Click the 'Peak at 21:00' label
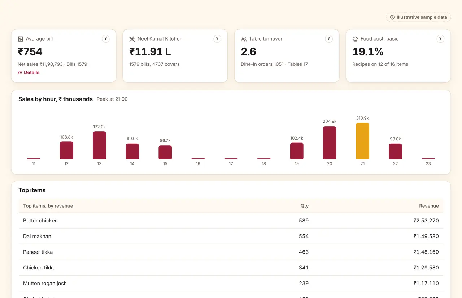Image resolution: width=462 pixels, height=298 pixels. (x=112, y=99)
